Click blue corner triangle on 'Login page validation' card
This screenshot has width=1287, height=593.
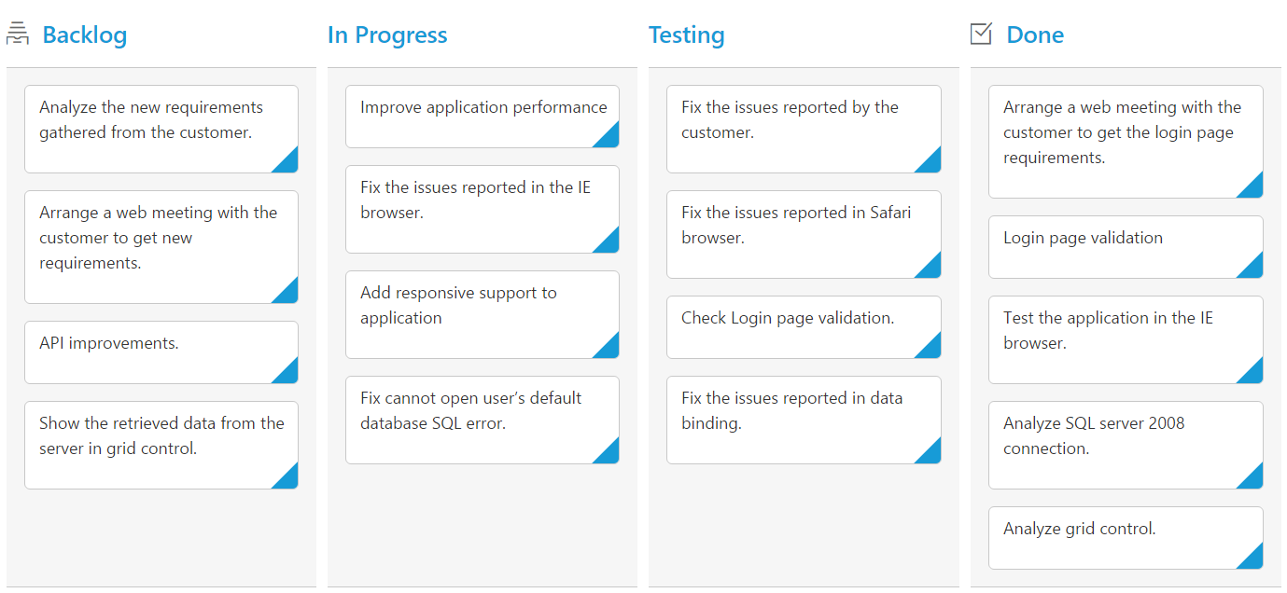click(x=1254, y=269)
